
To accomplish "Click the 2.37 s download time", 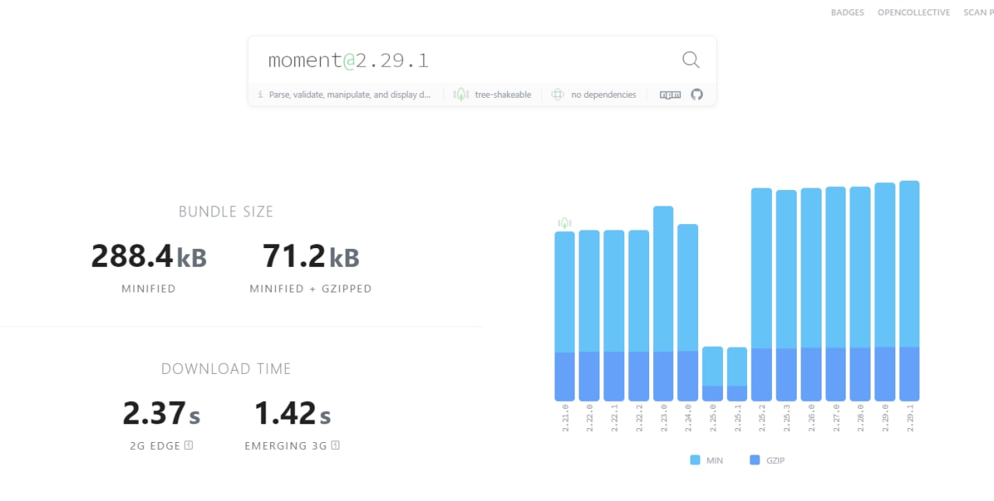I will pyautogui.click(x=162, y=413).
